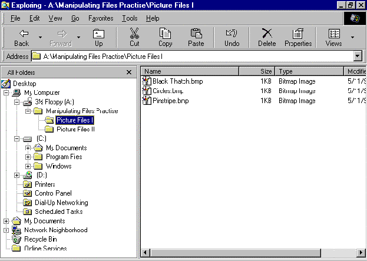Sort files by Size column header
Image resolution: width=367 pixels, height=261 pixels.
[257, 71]
